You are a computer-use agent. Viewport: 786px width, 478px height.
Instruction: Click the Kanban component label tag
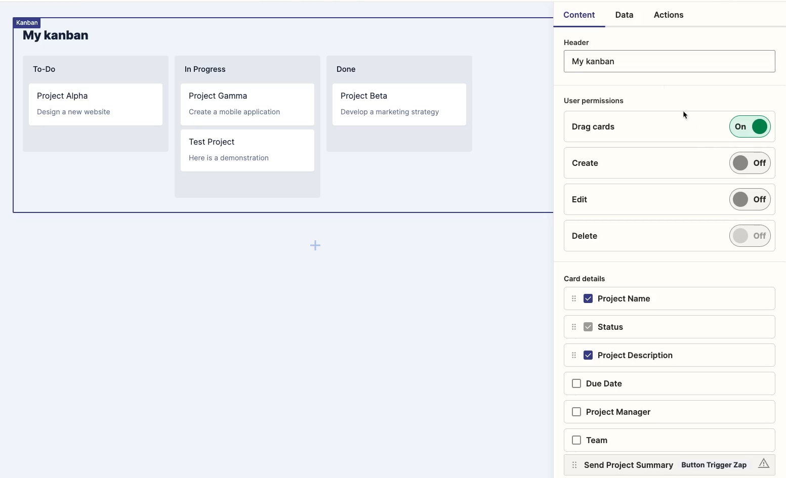click(x=27, y=23)
